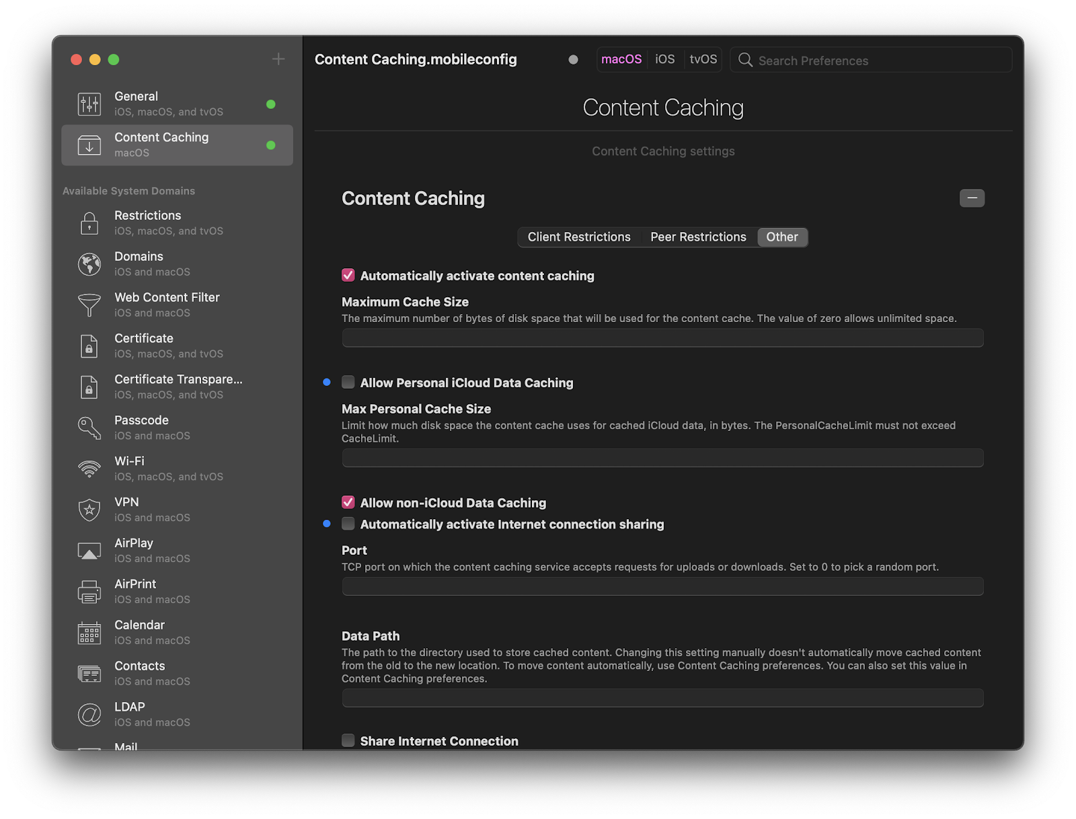Screen dimensions: 1076x819
Task: Uncheck Automatically activate content caching
Action: point(348,275)
